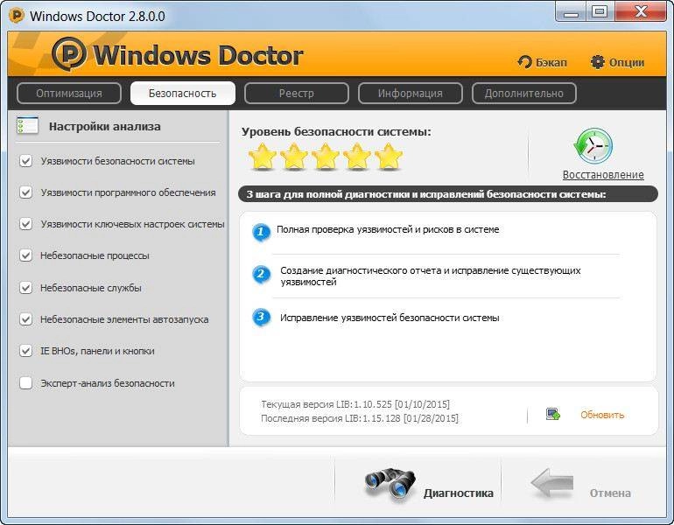674x525 pixels.
Task: Switch to the Оптимизация tab
Action: 69,94
